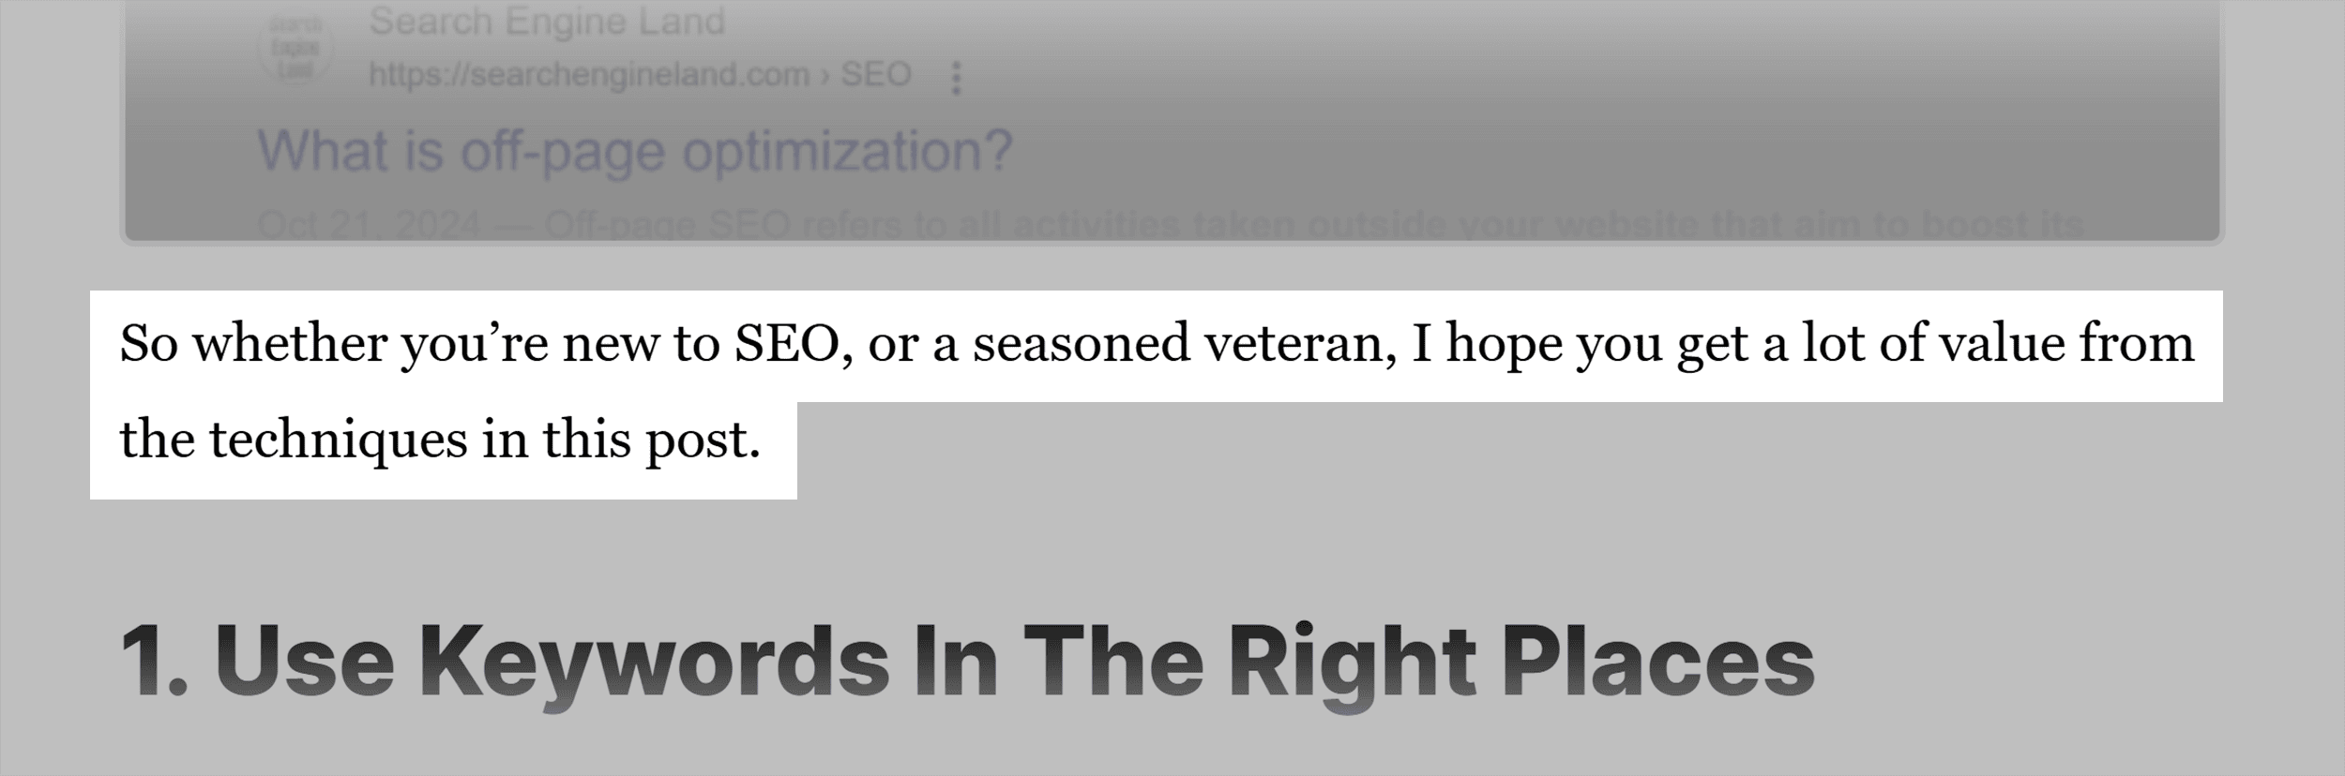The image size is (2345, 776).
Task: Open the three-dot menu beside the URL
Action: (956, 79)
